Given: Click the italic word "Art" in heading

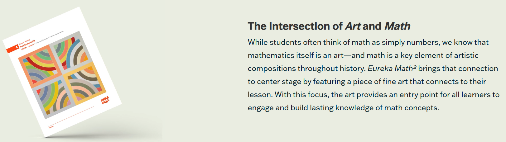Looking at the screenshot, I should coord(353,26).
